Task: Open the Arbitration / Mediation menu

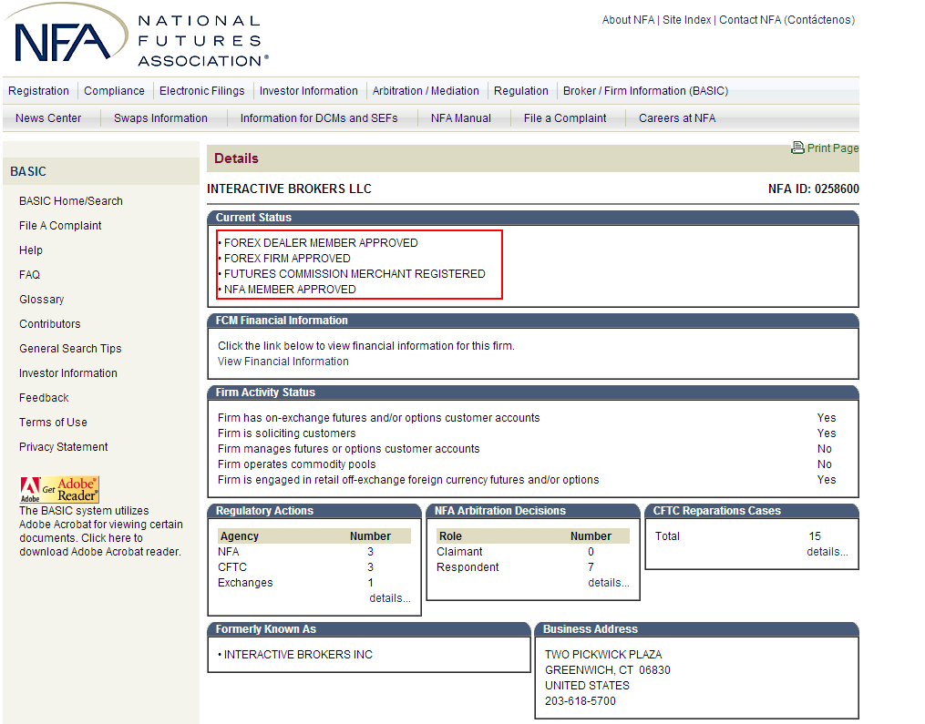Action: (x=426, y=91)
